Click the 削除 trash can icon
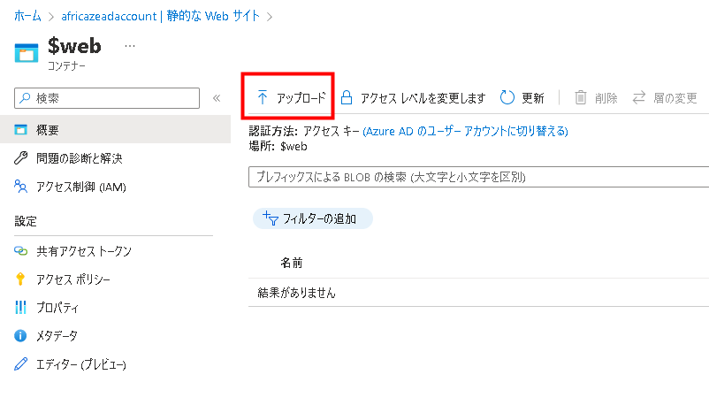Viewport: 709px width, 413px height. (x=581, y=97)
